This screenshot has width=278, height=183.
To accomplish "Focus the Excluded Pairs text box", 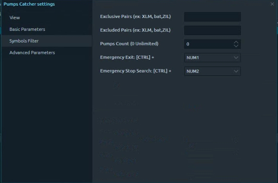I will [212, 30].
